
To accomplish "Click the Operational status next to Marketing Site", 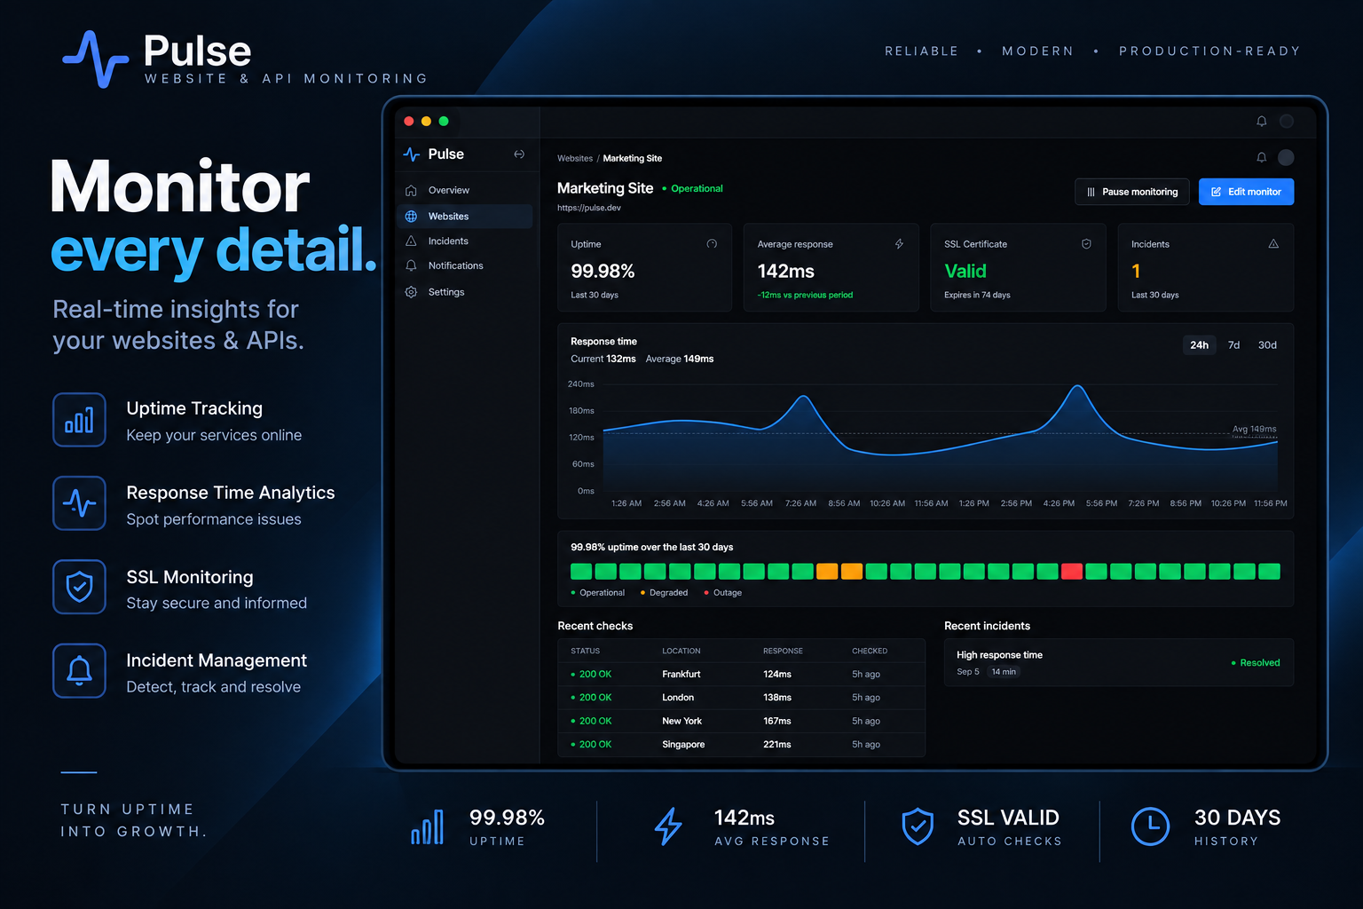I will pos(693,189).
